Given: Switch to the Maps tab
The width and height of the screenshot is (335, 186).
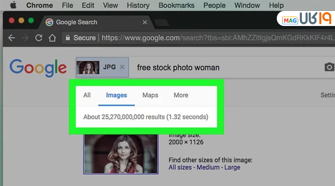Looking at the screenshot, I should tap(150, 95).
